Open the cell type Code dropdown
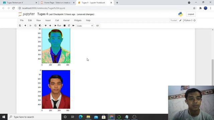This screenshot has height=120, width=214. pyautogui.click(x=85, y=26)
